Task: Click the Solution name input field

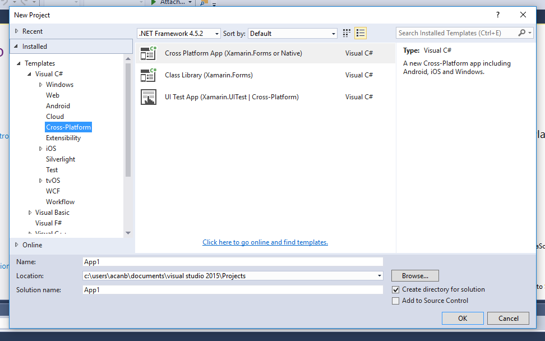Action: (233, 290)
